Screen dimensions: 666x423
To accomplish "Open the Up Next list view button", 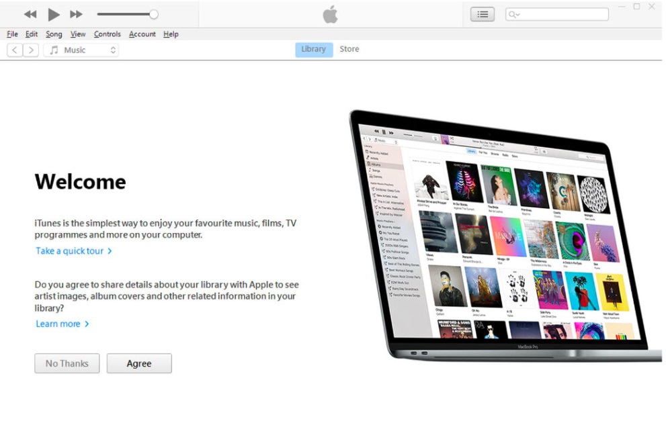I will coord(482,14).
